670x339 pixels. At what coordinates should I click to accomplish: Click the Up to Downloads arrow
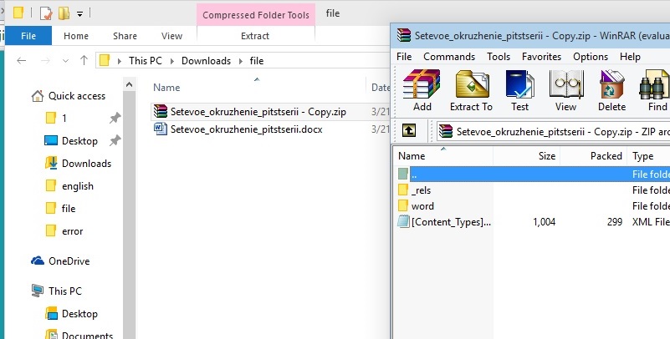(84, 61)
